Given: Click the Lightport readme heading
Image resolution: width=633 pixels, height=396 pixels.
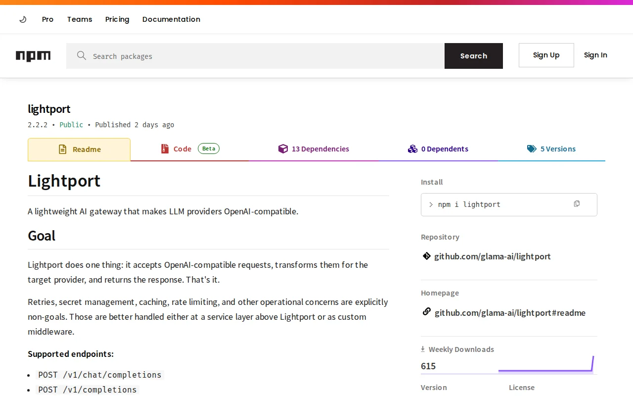Looking at the screenshot, I should click(x=64, y=181).
